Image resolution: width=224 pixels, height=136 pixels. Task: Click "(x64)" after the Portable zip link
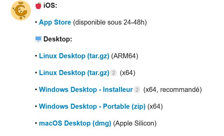pos(155,106)
